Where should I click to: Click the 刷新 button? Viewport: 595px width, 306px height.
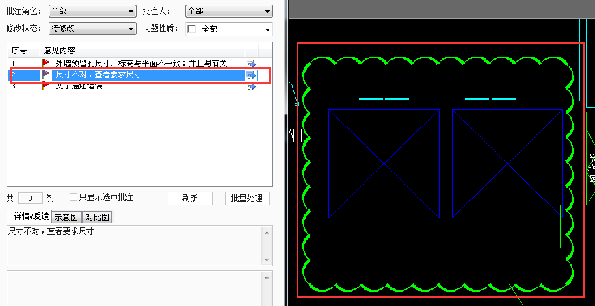click(190, 198)
